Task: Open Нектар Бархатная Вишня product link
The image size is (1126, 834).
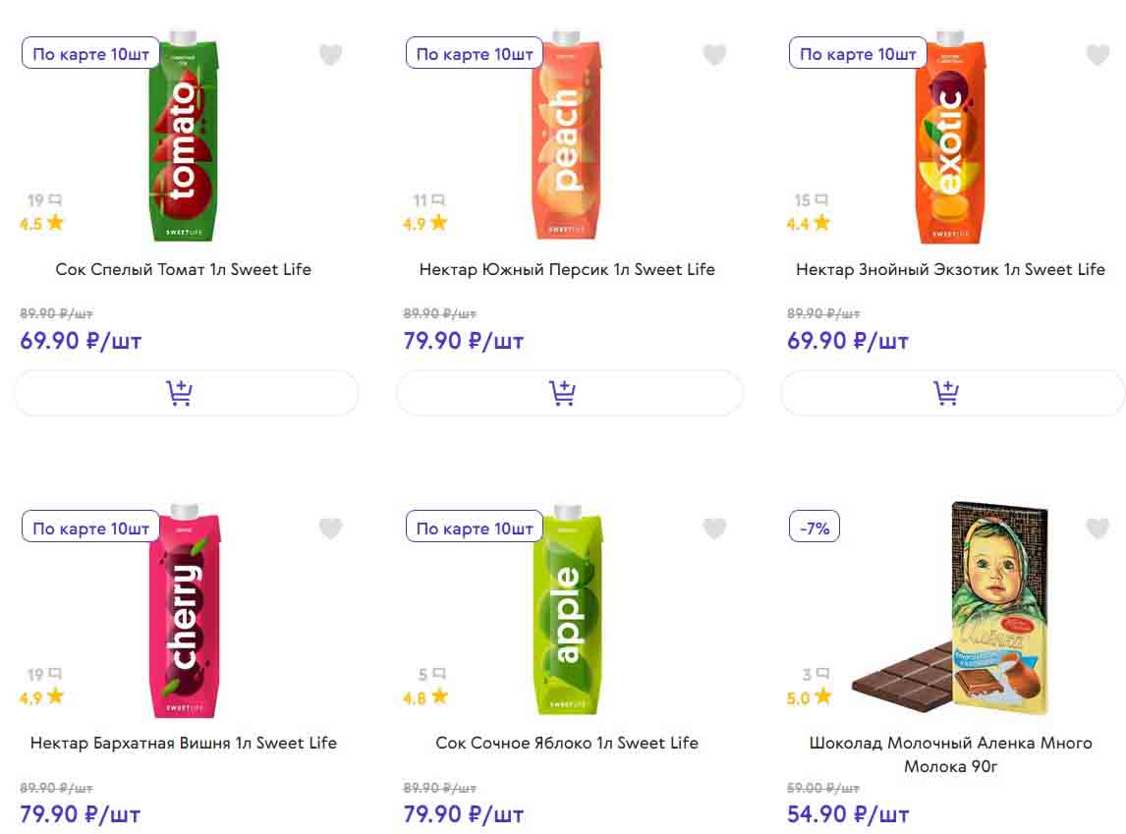Action: 184,743
